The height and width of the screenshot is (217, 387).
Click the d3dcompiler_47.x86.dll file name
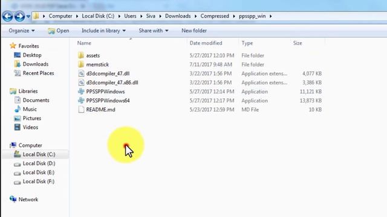[112, 83]
